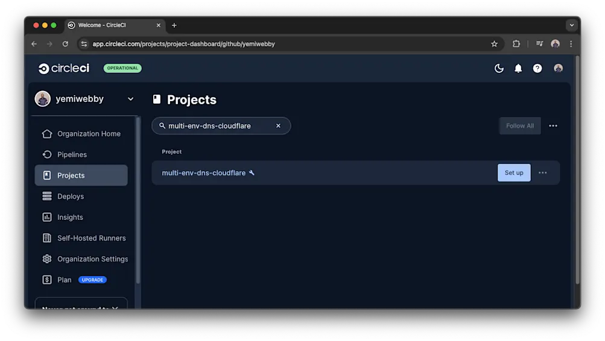605x341 pixels.
Task: Click the Organization Home house icon
Action: click(x=47, y=134)
